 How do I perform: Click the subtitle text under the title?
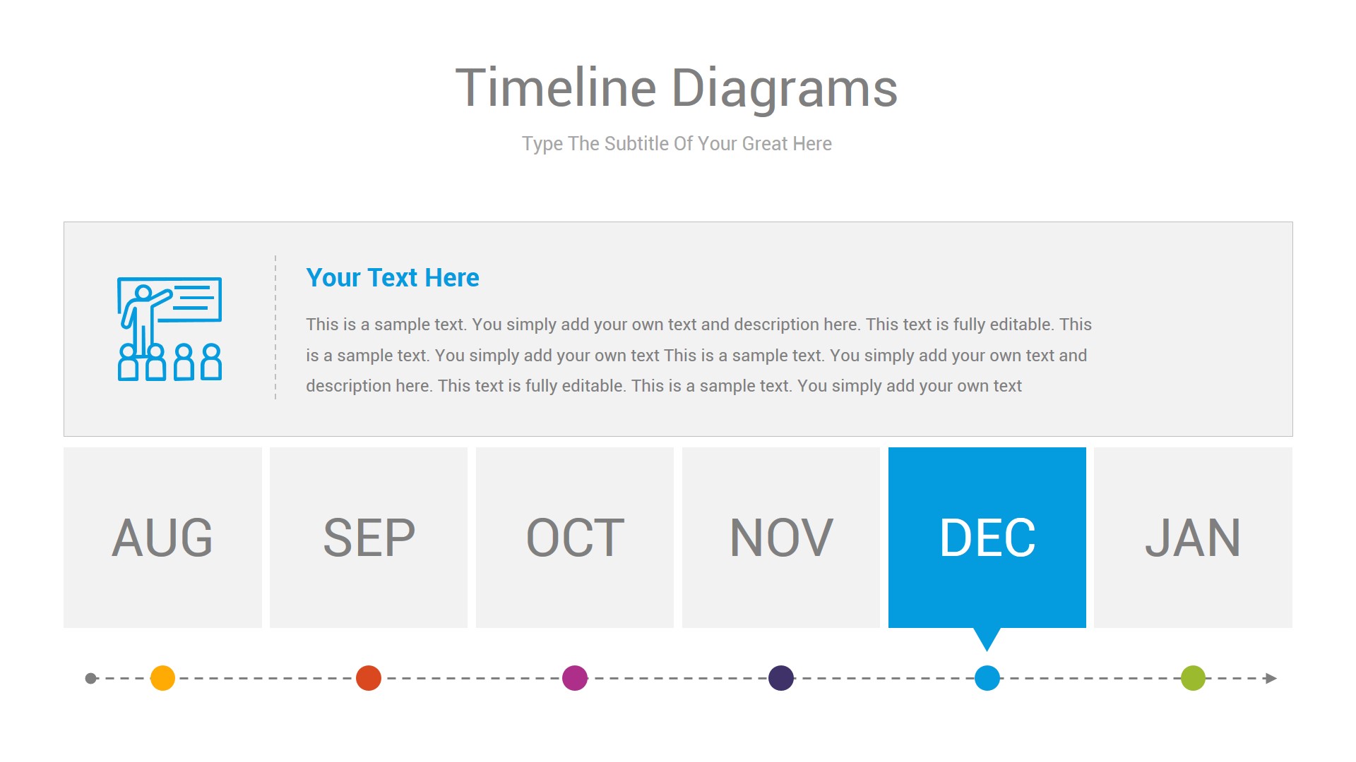click(677, 144)
